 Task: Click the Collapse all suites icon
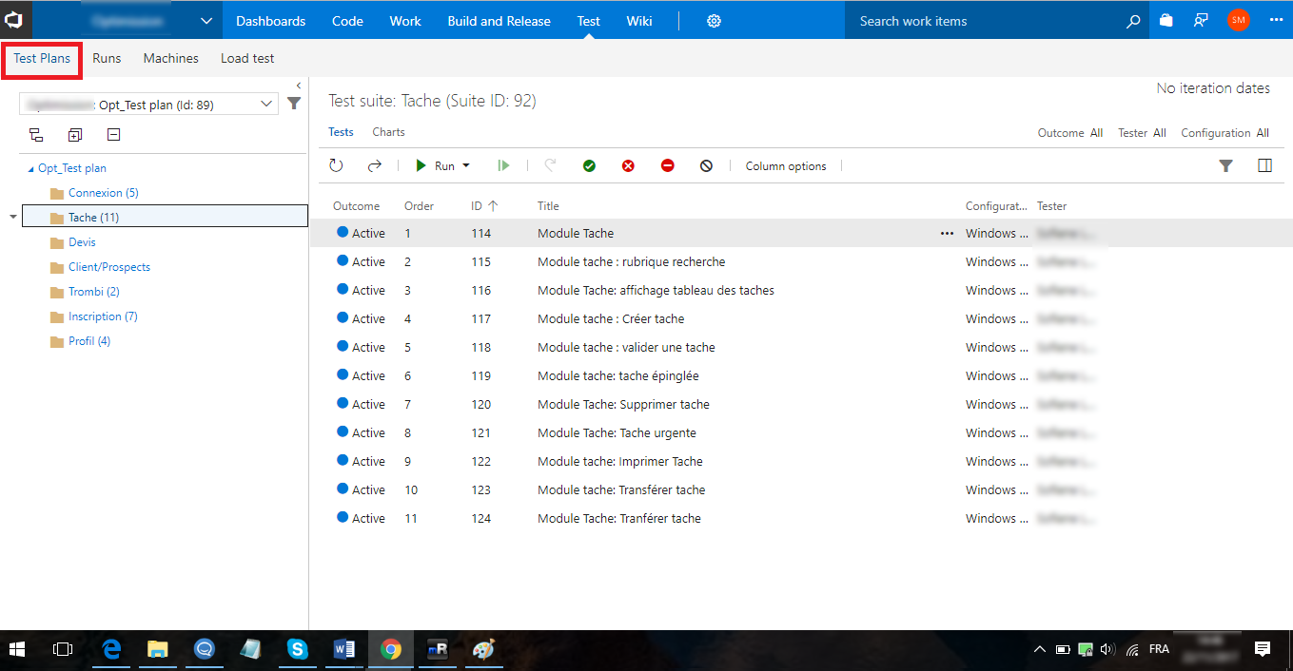coord(113,135)
